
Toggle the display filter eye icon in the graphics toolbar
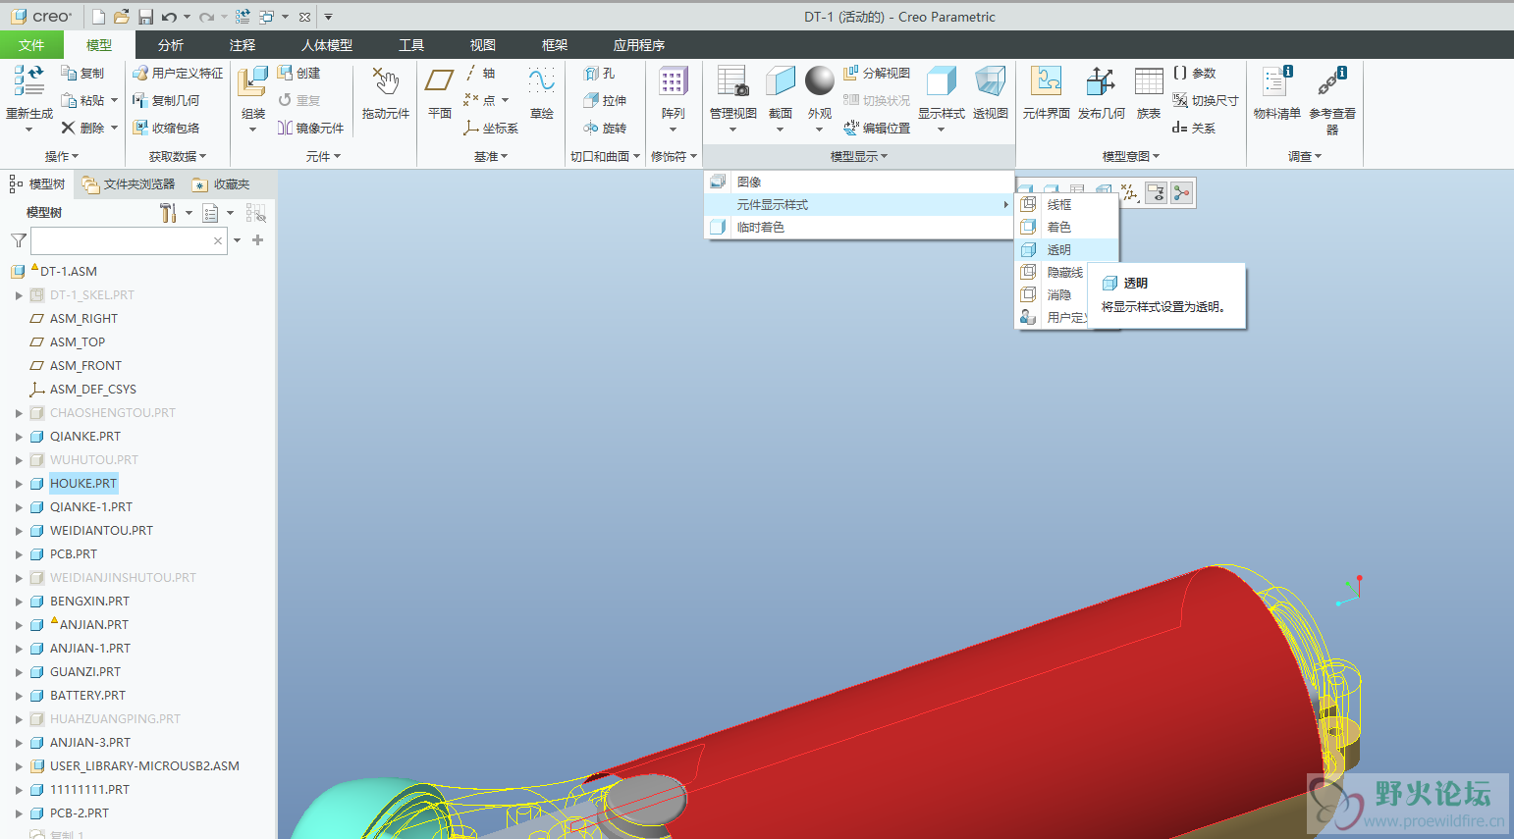(1157, 193)
